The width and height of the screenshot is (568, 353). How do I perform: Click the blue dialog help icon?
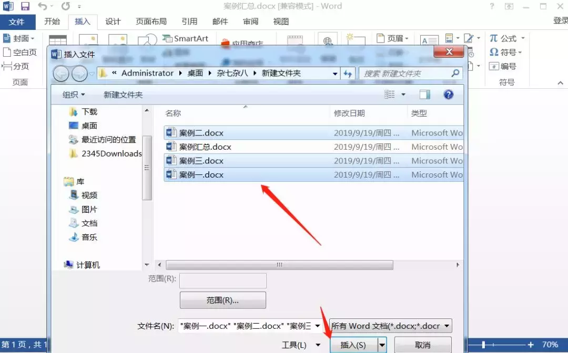point(449,95)
